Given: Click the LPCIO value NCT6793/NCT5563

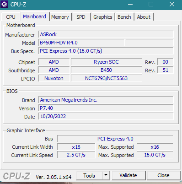Looking at the screenshot, I should point(106,78).
